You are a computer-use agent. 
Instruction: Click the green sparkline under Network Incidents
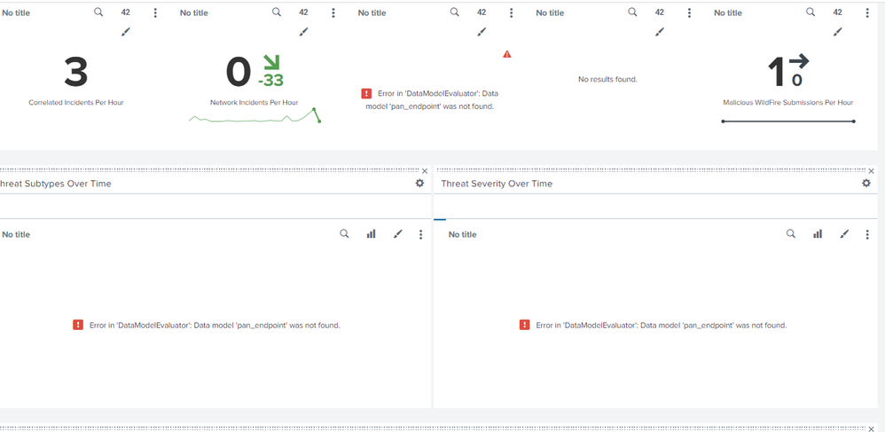255,117
